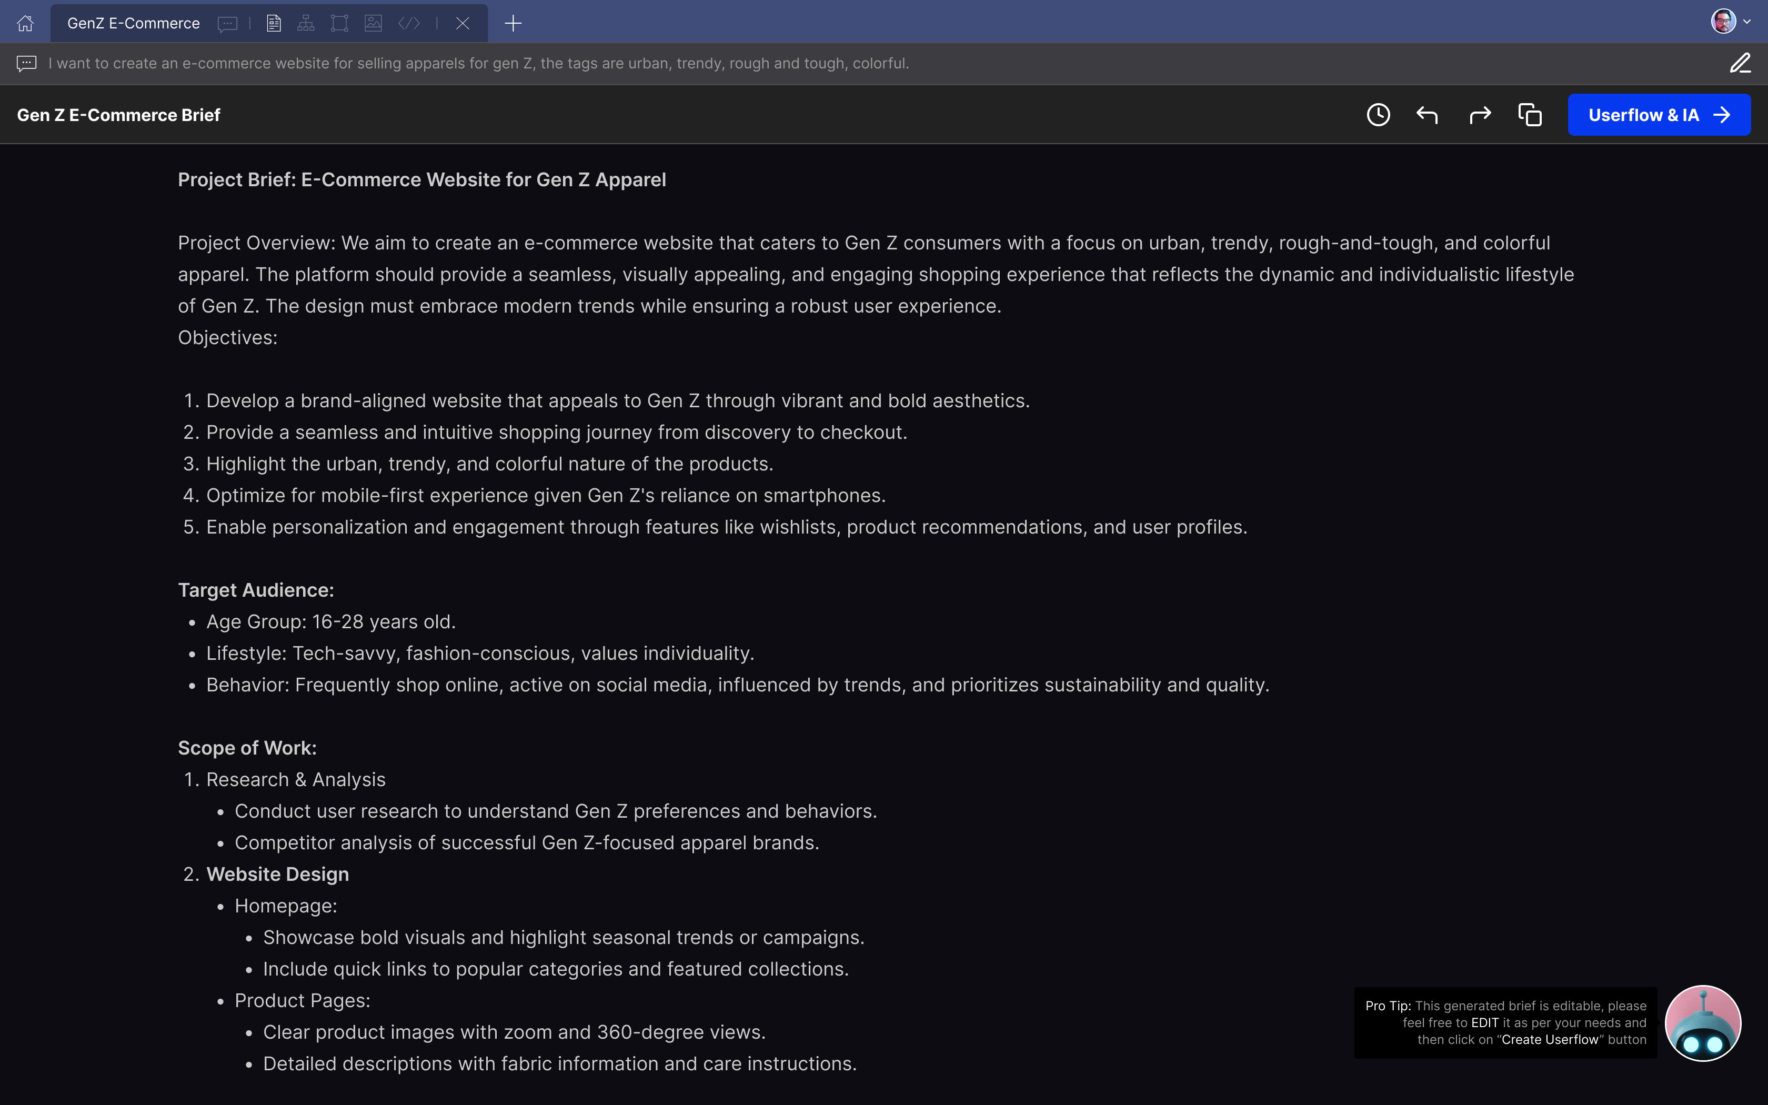Undo the last brief edit
The height and width of the screenshot is (1105, 1768).
pyautogui.click(x=1427, y=115)
